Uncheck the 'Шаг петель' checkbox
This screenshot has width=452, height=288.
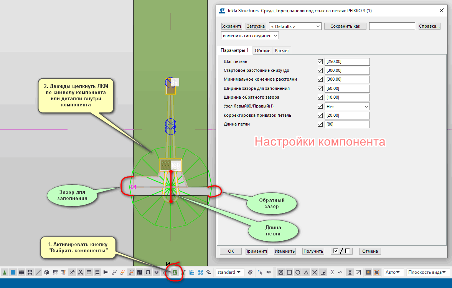tap(320, 62)
